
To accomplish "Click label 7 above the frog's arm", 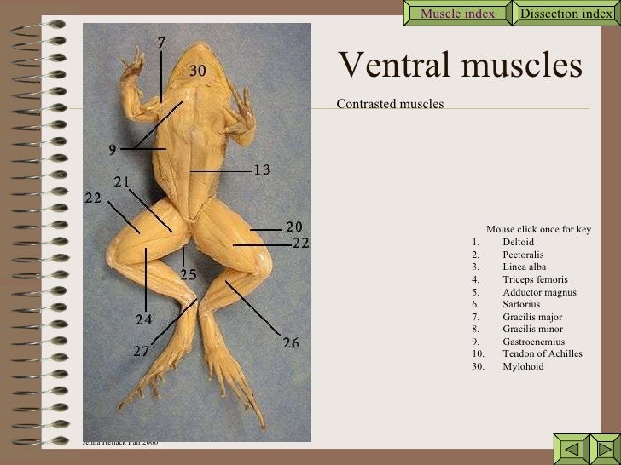I will [160, 43].
